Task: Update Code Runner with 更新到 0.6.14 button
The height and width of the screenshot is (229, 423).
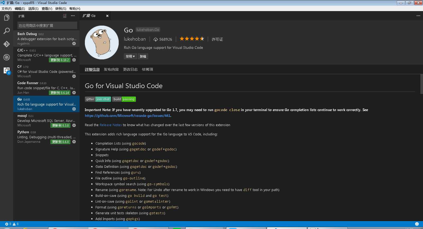Action: (x=60, y=93)
